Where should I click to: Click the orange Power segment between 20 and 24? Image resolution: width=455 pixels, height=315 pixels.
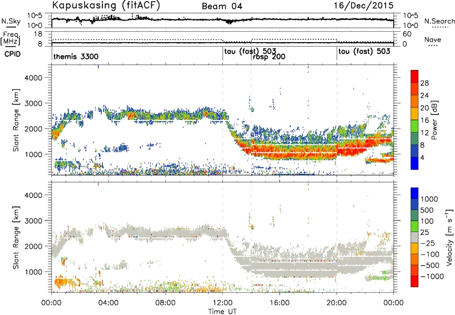(415, 102)
